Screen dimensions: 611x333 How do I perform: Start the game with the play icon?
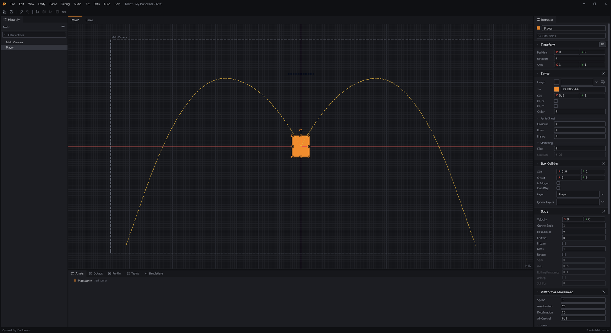point(37,12)
